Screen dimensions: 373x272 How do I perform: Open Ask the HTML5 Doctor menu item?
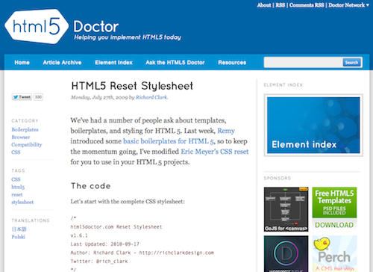175,63
